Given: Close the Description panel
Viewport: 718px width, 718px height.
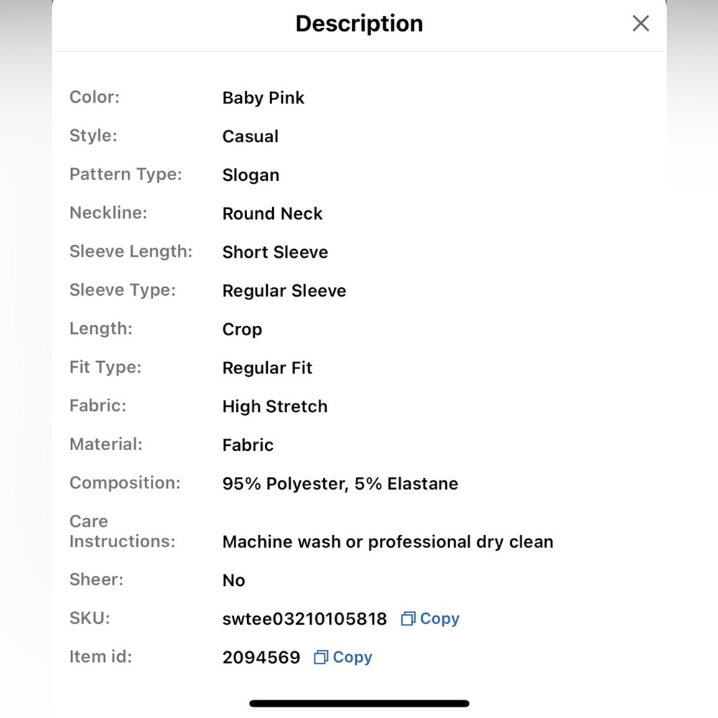Looking at the screenshot, I should coord(640,24).
